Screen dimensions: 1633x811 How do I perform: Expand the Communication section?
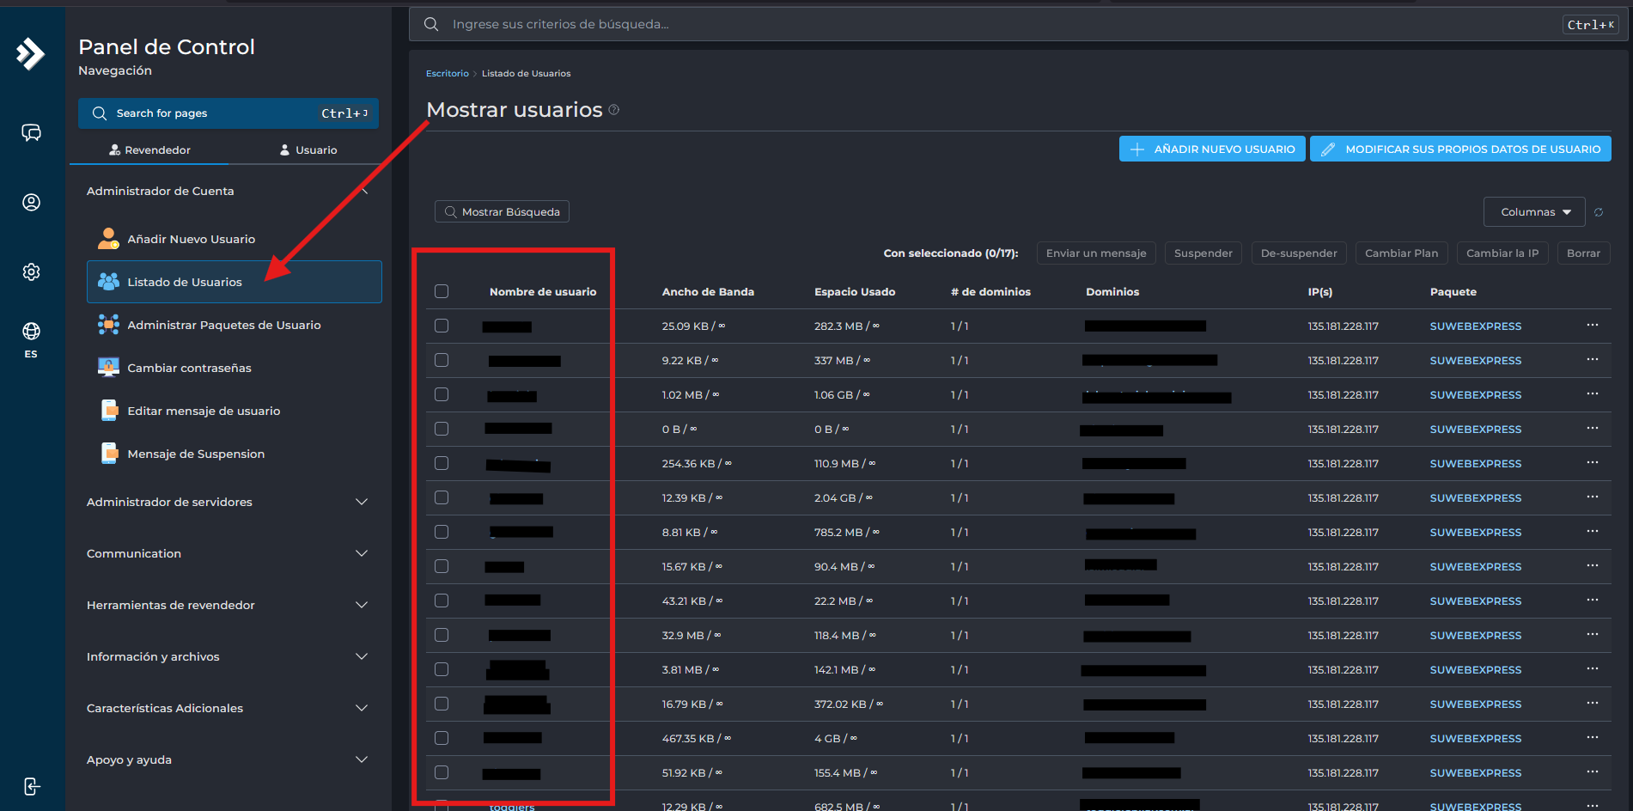tap(228, 553)
